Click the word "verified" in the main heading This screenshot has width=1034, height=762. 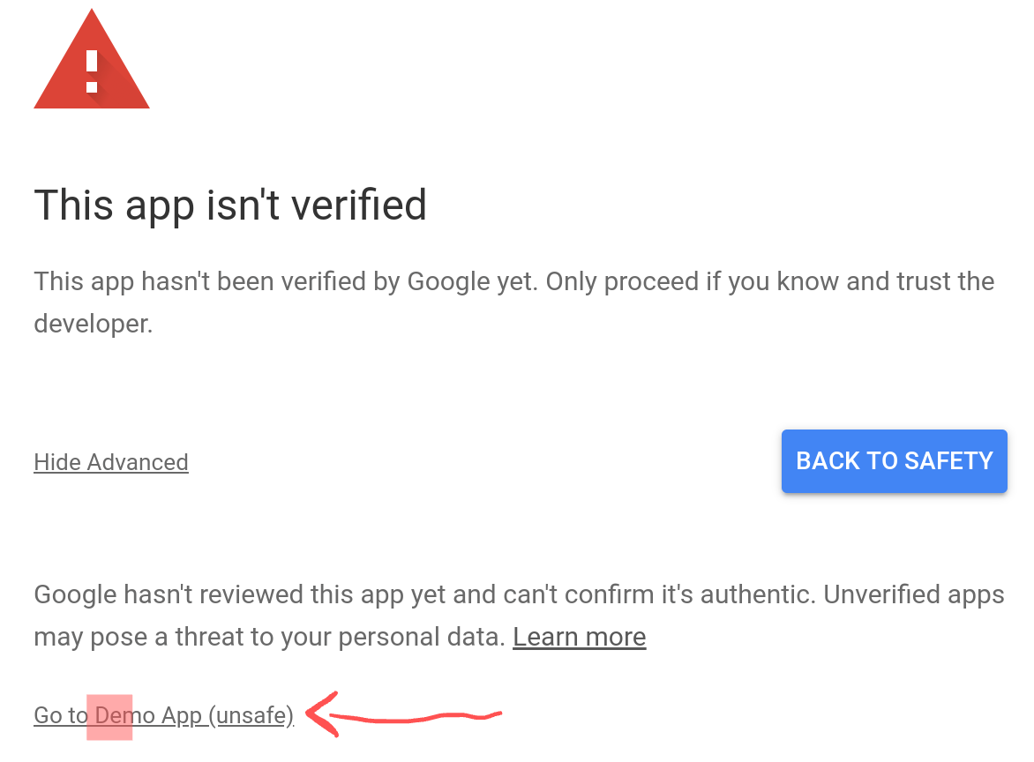pyautogui.click(x=359, y=205)
